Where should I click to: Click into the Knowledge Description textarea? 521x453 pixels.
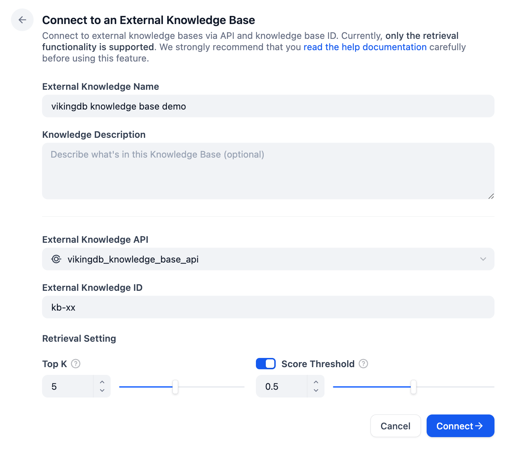coord(268,171)
